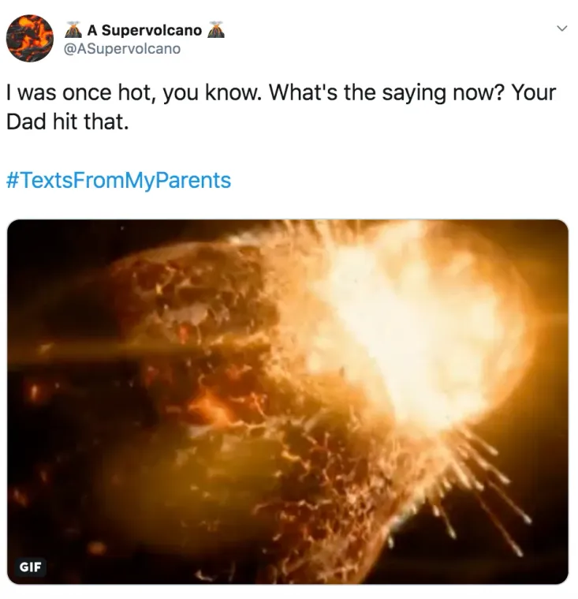Image resolution: width=578 pixels, height=599 pixels.
Task: Click the lava image inside the avatar
Action: coord(30,38)
